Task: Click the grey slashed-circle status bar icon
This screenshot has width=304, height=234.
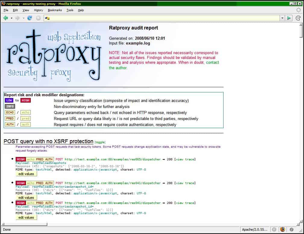Action: click(291, 229)
